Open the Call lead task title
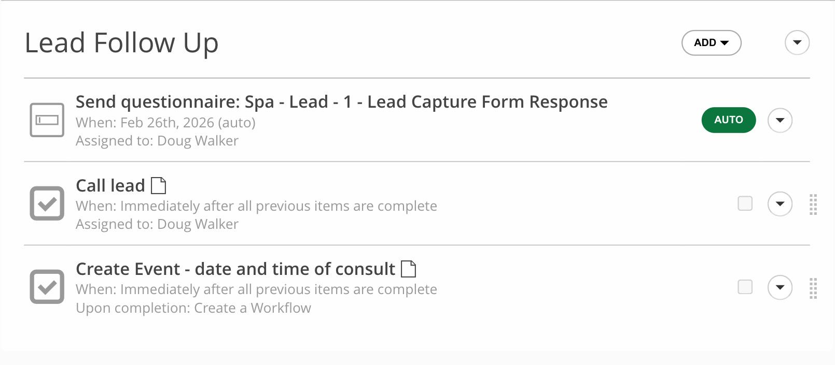This screenshot has height=365, width=835. [x=110, y=185]
